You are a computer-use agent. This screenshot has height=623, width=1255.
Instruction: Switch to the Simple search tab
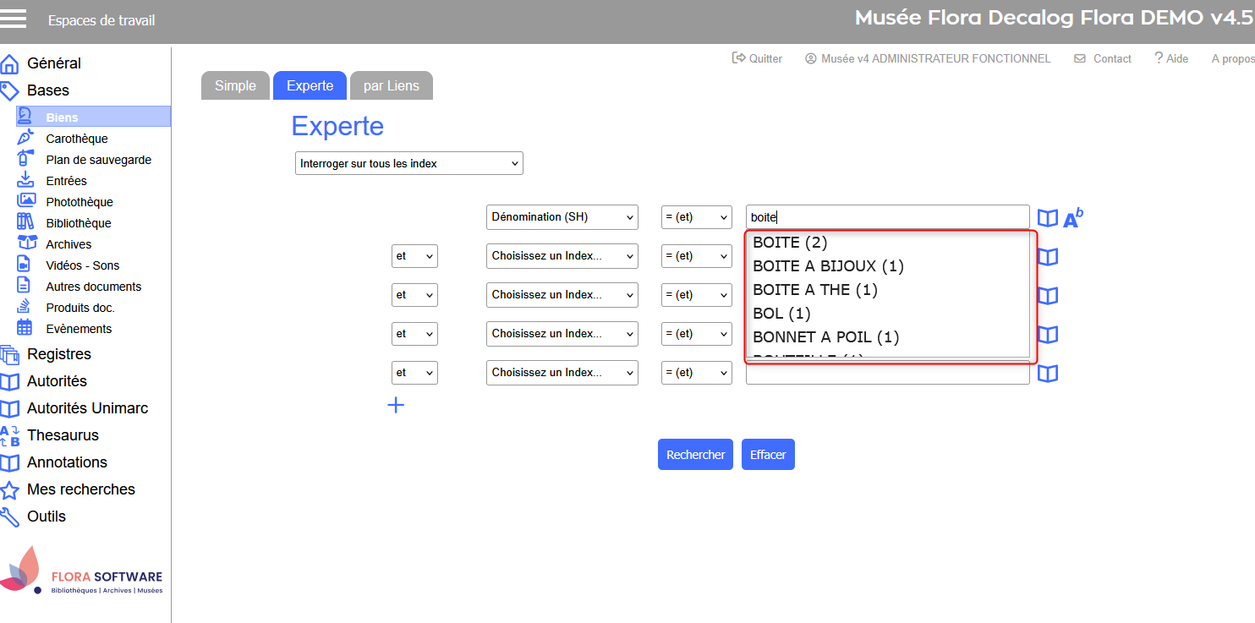235,85
